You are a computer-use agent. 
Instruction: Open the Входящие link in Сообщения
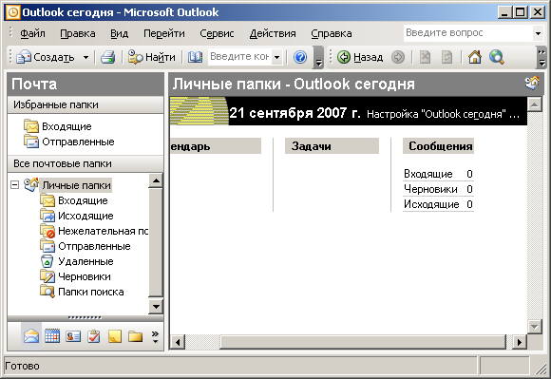tap(428, 174)
